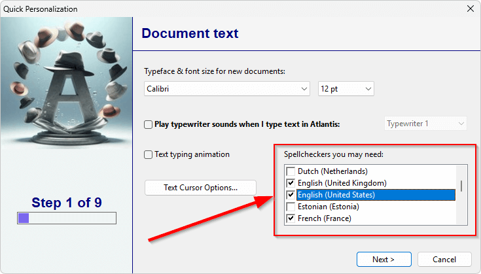This screenshot has height=274, width=481.
Task: Cancel the personalization wizard
Action: click(x=444, y=260)
